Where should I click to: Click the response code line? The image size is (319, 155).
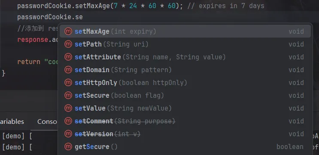point(38,39)
